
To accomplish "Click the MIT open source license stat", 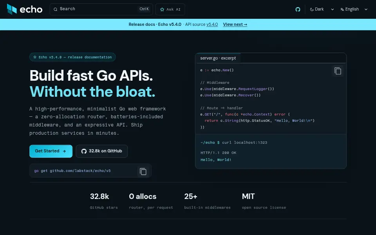I will click(264, 201).
